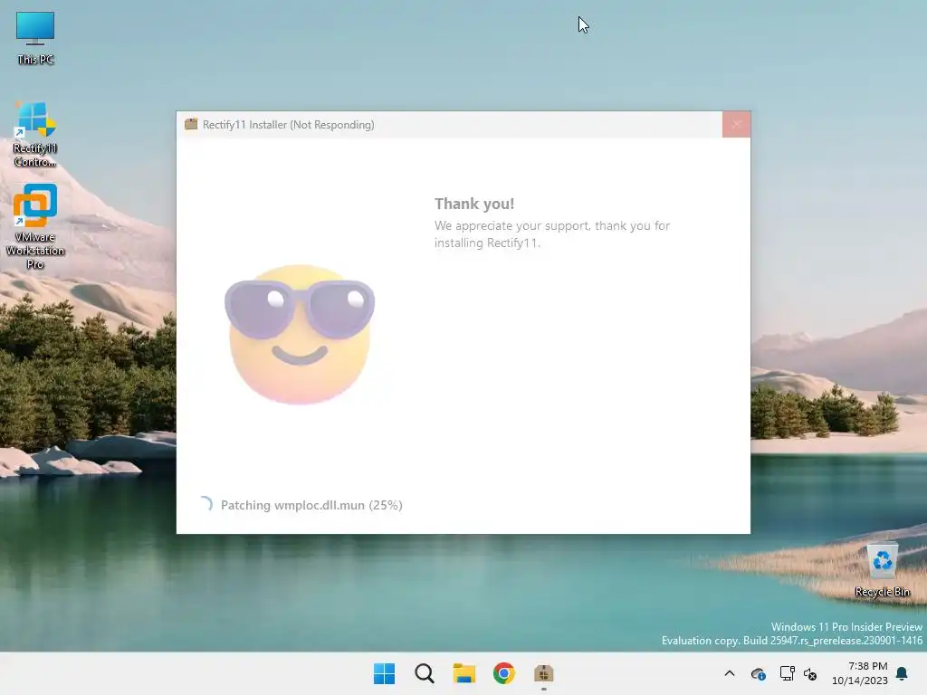Select Rectify11 Control Center desktop shortcut

[35, 134]
